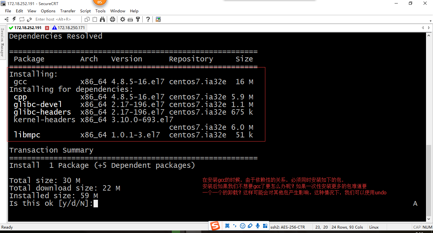Screen dimensions: 433x233
Task: Click the Public Key key icon
Action: [138, 19]
